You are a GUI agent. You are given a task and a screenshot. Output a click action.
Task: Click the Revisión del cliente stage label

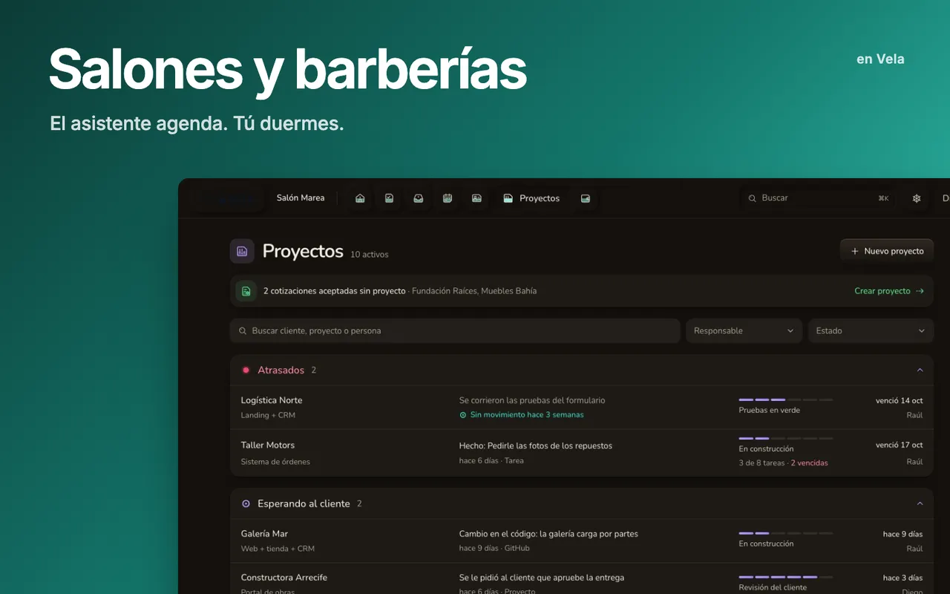click(773, 587)
